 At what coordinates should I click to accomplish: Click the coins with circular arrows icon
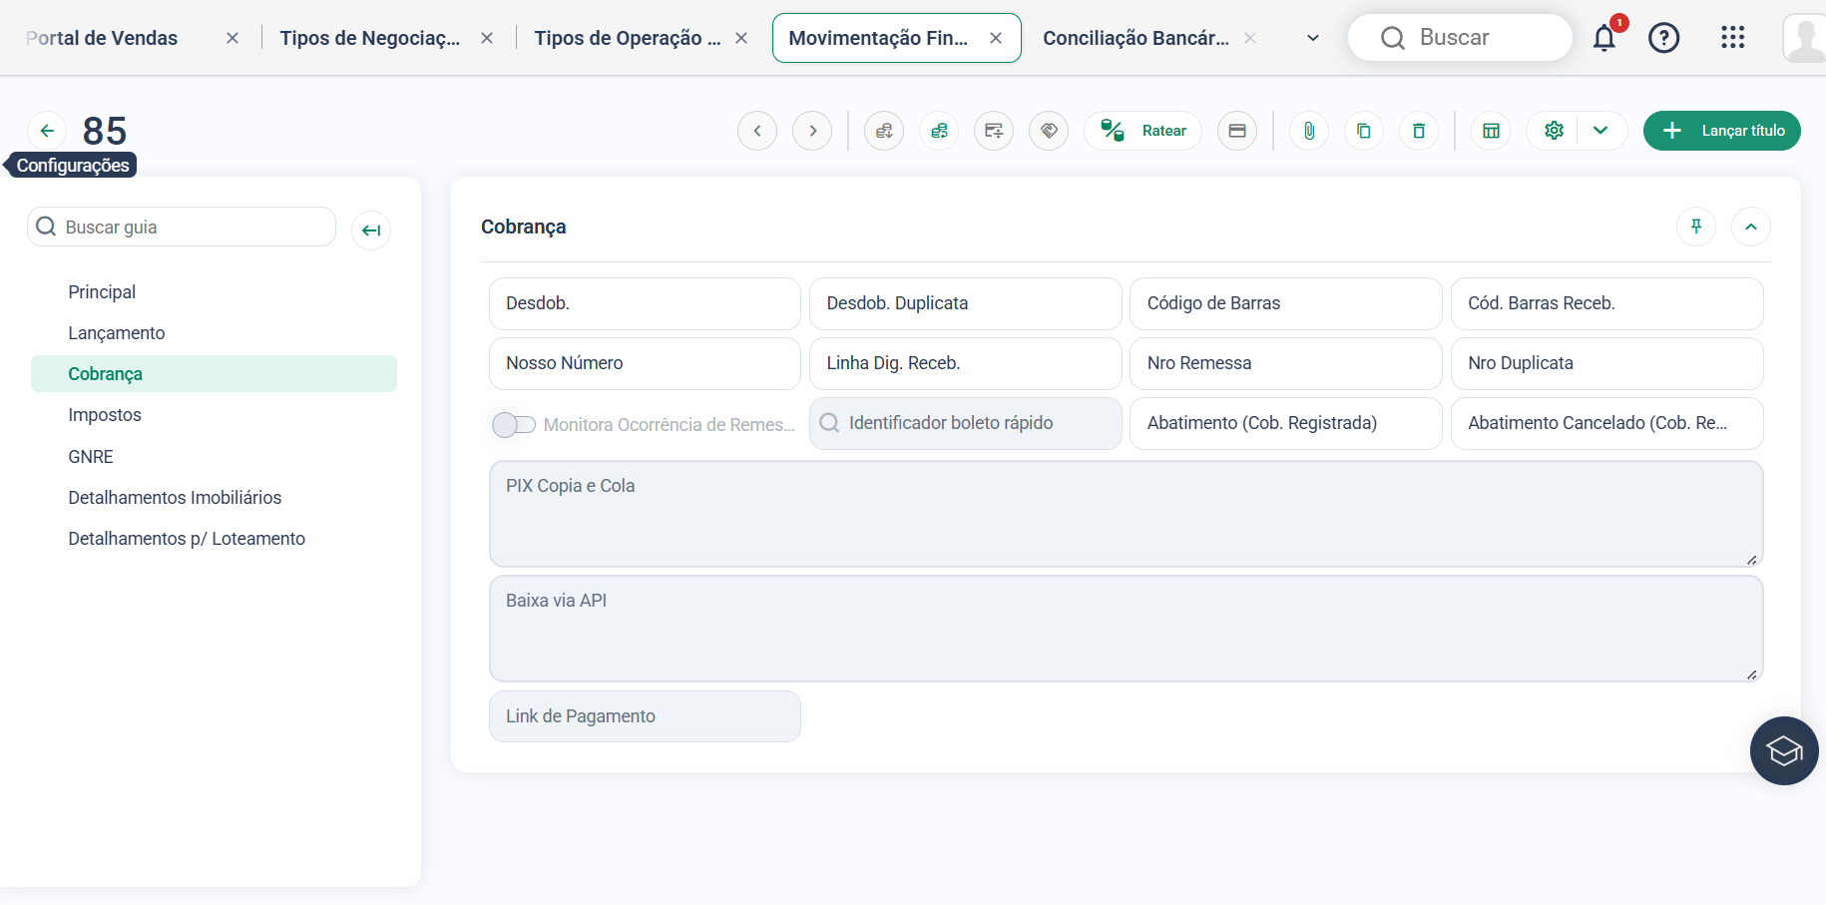(x=939, y=131)
